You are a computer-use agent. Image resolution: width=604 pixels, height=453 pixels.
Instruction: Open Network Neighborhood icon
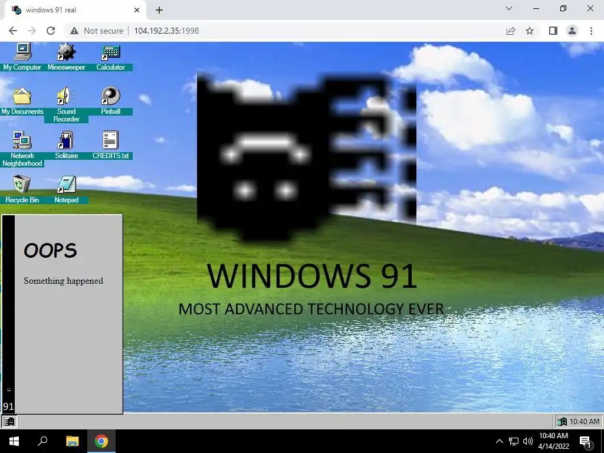tap(22, 149)
